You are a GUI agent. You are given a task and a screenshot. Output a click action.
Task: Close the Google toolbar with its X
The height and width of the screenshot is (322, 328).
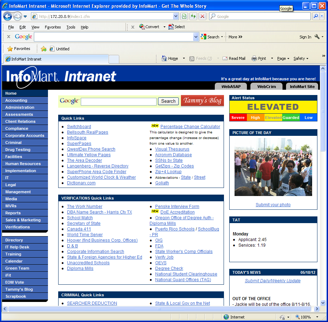pyautogui.click(x=8, y=37)
